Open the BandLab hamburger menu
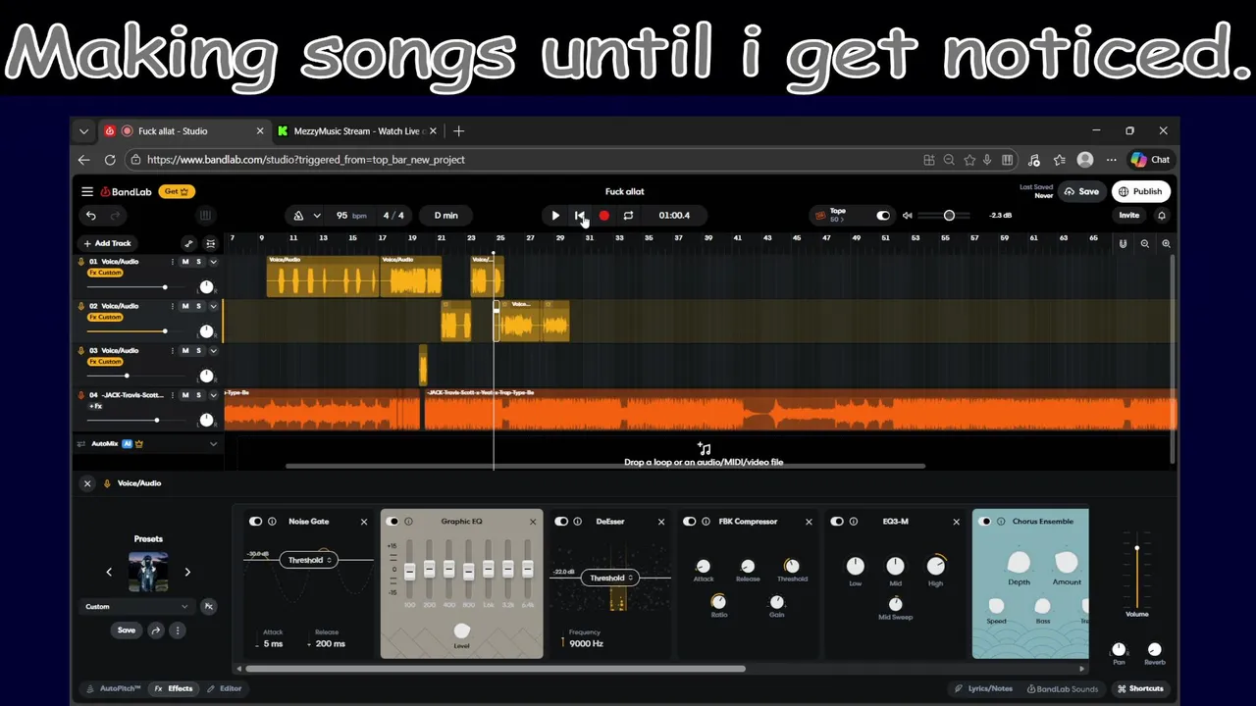1256x706 pixels. [x=87, y=192]
